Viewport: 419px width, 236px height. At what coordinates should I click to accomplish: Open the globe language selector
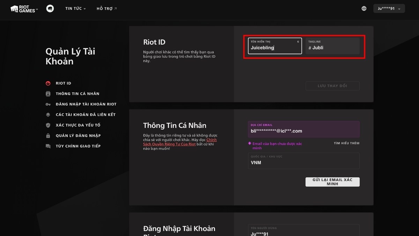(x=364, y=8)
